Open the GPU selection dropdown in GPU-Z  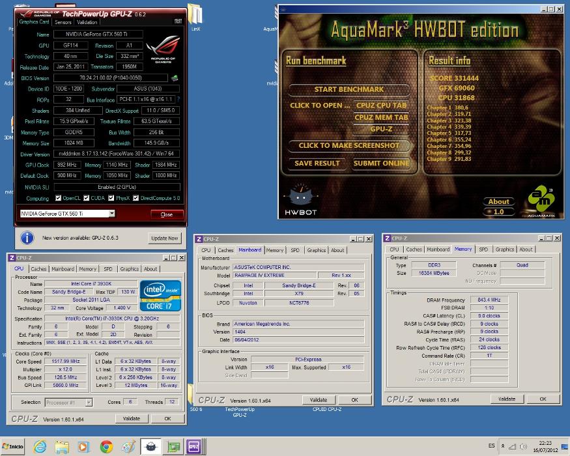(x=112, y=214)
